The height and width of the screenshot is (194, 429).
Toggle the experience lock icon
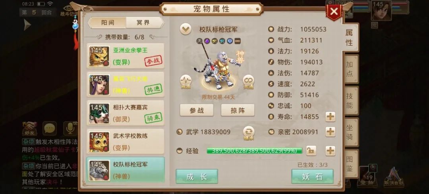[x=311, y=150]
